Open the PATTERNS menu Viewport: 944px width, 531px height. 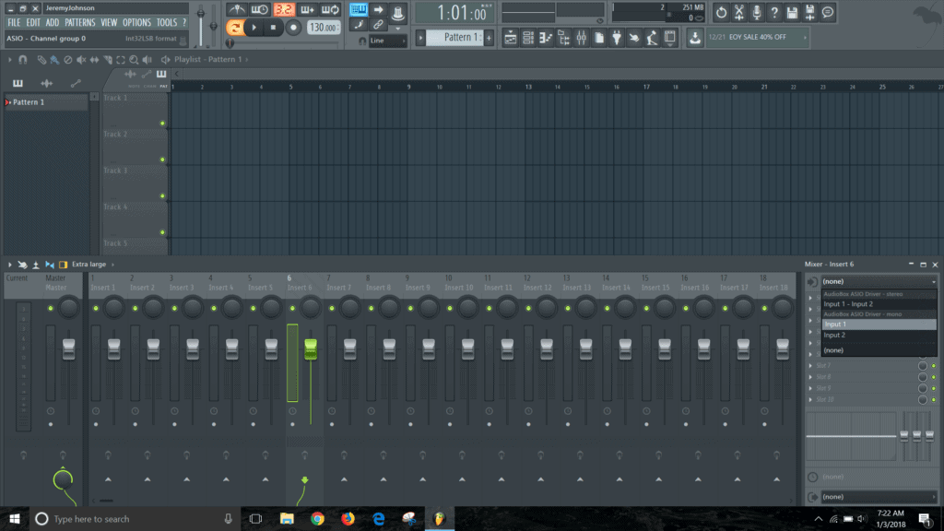click(x=79, y=22)
